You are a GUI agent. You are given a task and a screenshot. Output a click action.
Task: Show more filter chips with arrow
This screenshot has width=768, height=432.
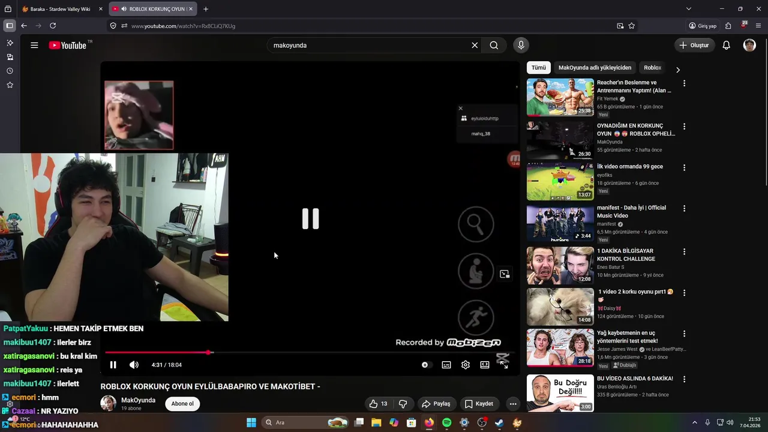pyautogui.click(x=678, y=70)
